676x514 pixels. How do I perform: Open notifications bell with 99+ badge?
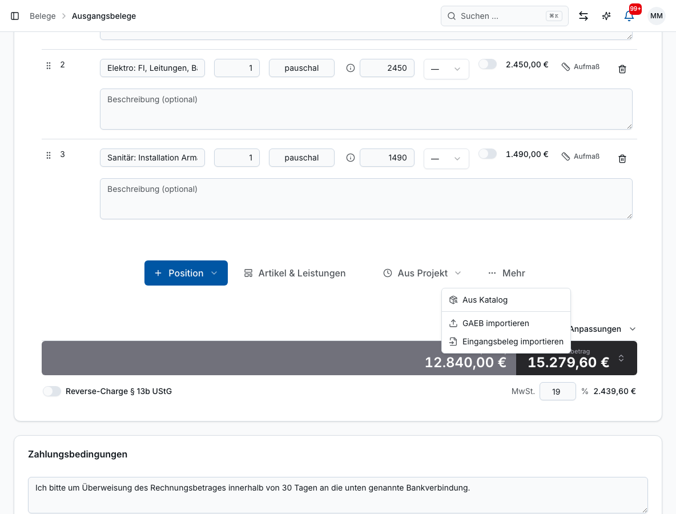coord(629,16)
